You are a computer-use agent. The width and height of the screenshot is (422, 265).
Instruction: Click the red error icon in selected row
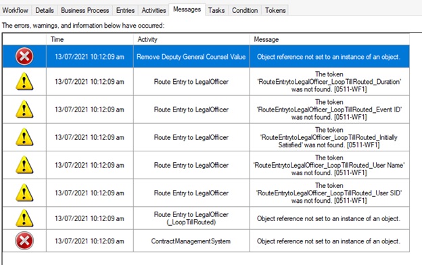coord(24,57)
